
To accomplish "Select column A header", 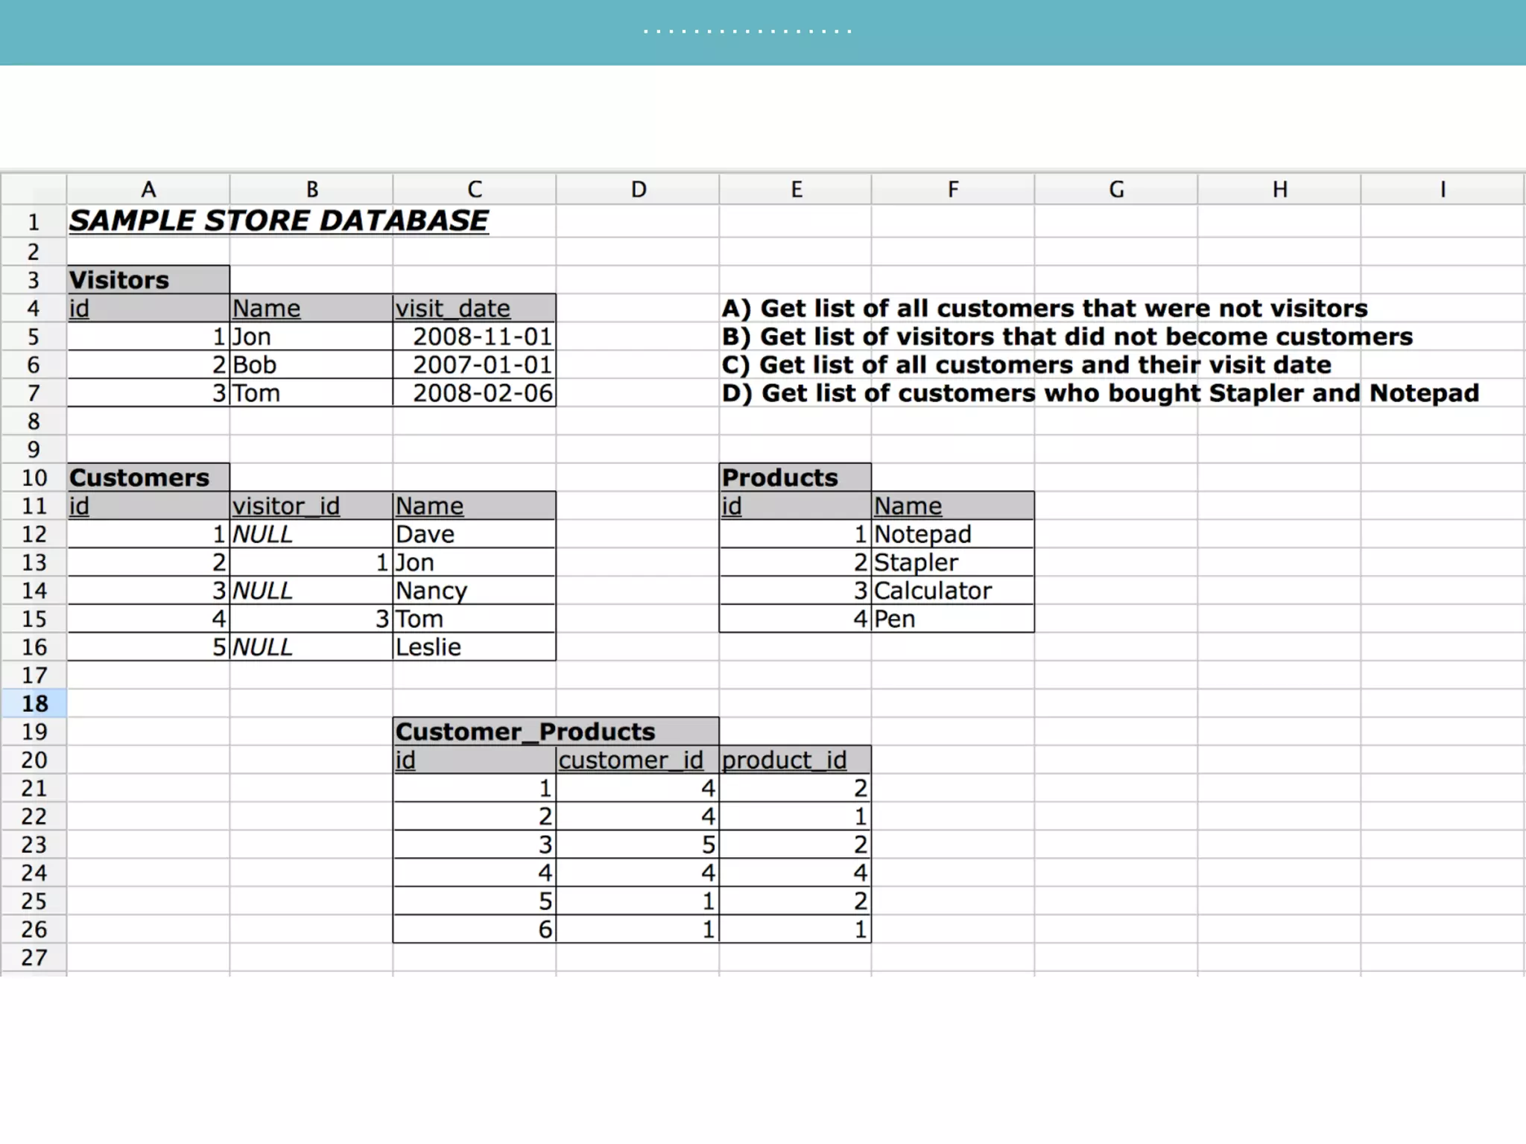I will click(x=148, y=189).
